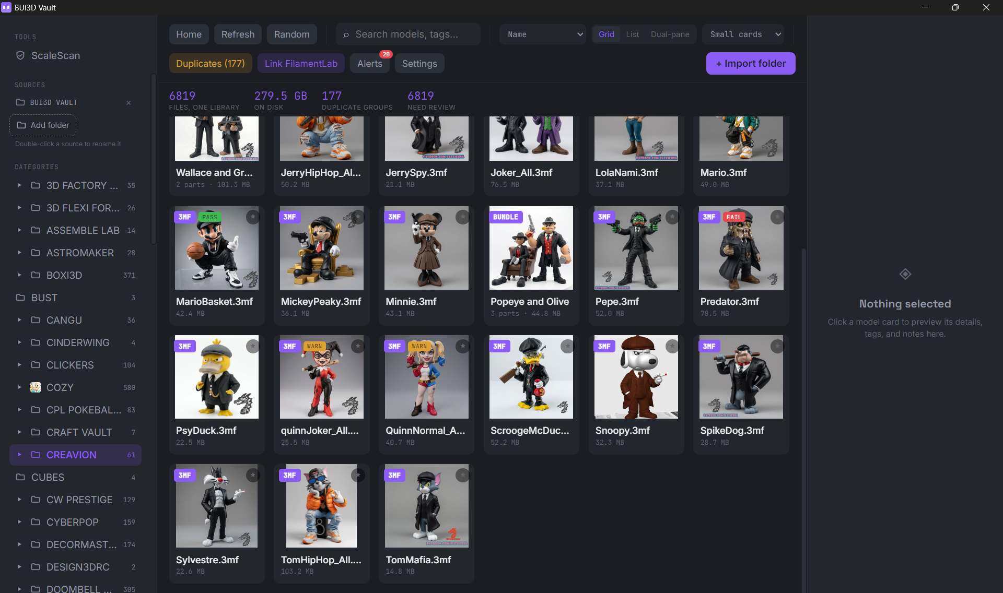Expand the CREAVION category arrow
The width and height of the screenshot is (1003, 593).
(x=19, y=455)
